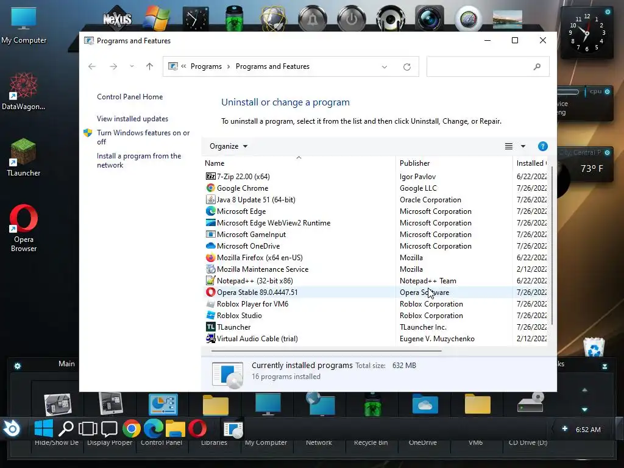Select Opera Software publisher cell

click(x=424, y=292)
